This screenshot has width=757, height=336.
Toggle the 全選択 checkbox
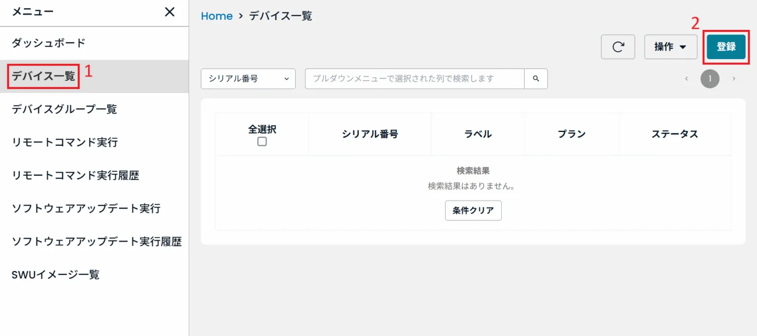262,142
